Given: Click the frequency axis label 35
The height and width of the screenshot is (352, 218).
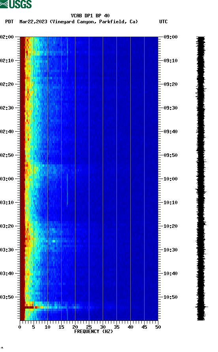Looking at the screenshot, I should click(x=117, y=327).
